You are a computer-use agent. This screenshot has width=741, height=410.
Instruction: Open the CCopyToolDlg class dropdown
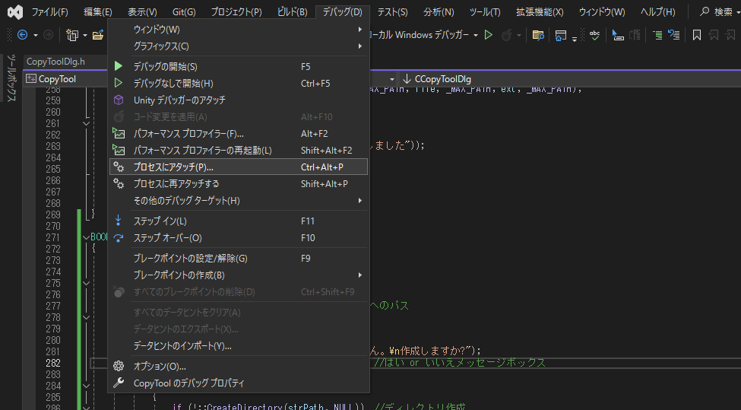point(443,78)
